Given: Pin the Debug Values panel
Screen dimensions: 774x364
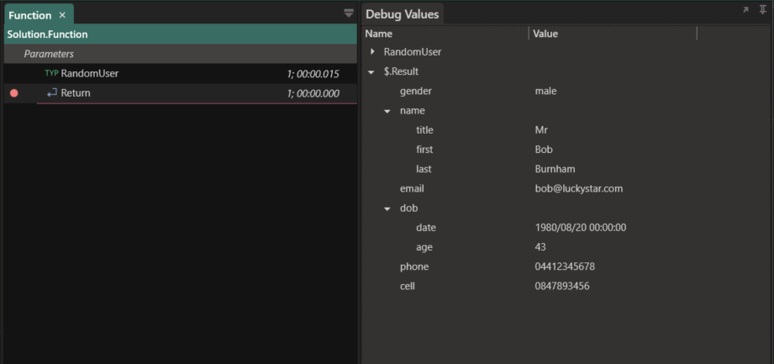Looking at the screenshot, I should click(762, 10).
